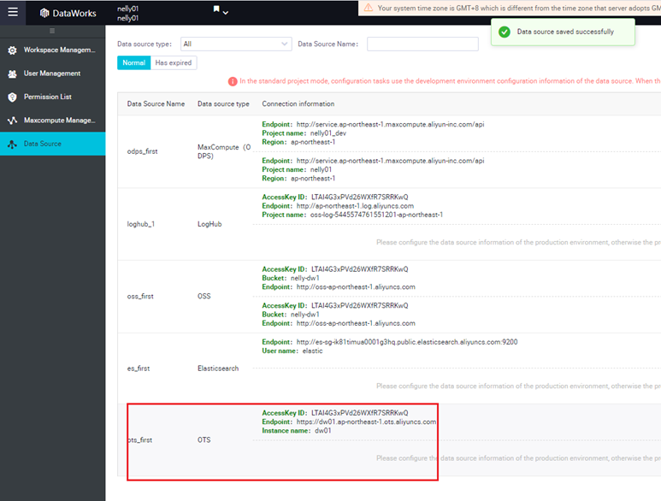
Task: Switch to the Normal tab
Action: click(133, 62)
